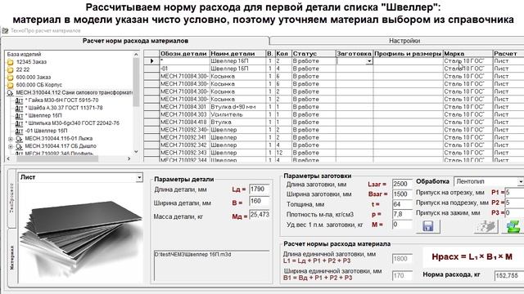Screen dimensions: 524x294
Task: Click the Марка column header
Action: coord(468,54)
